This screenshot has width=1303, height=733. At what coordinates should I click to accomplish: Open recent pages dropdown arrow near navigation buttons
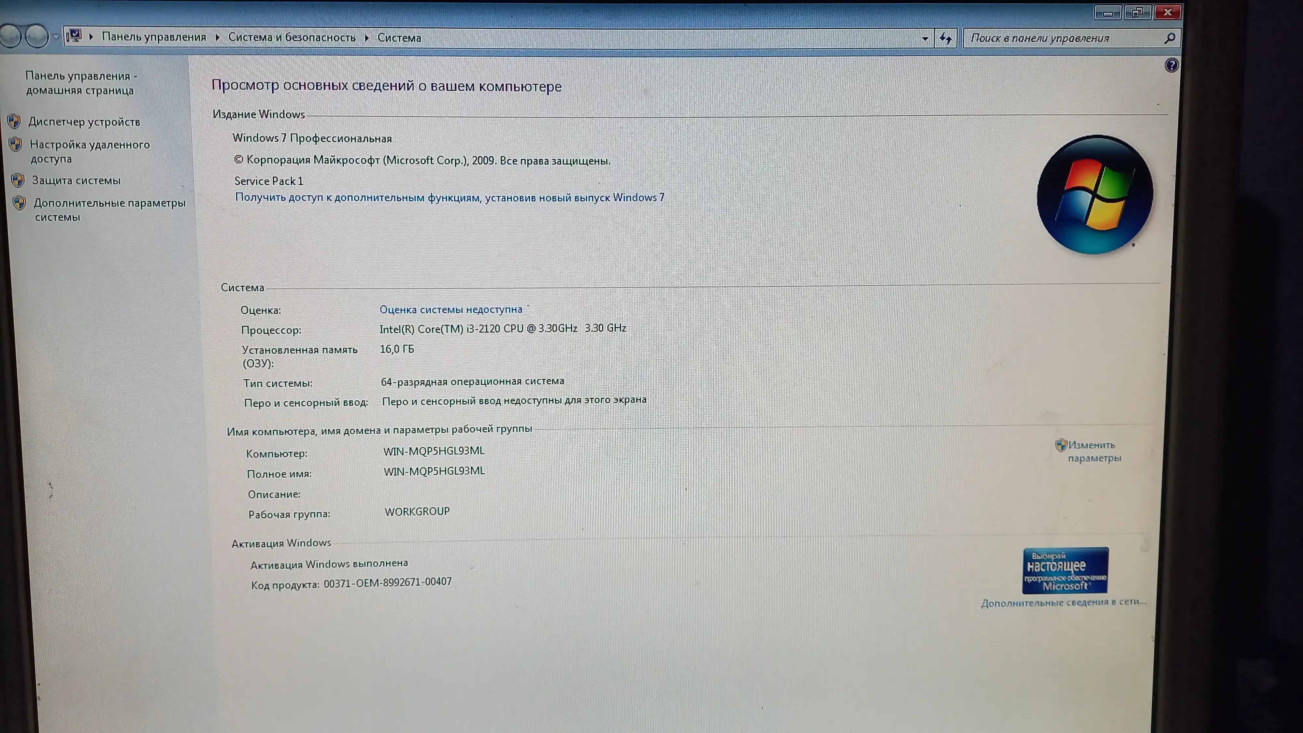pyautogui.click(x=56, y=37)
